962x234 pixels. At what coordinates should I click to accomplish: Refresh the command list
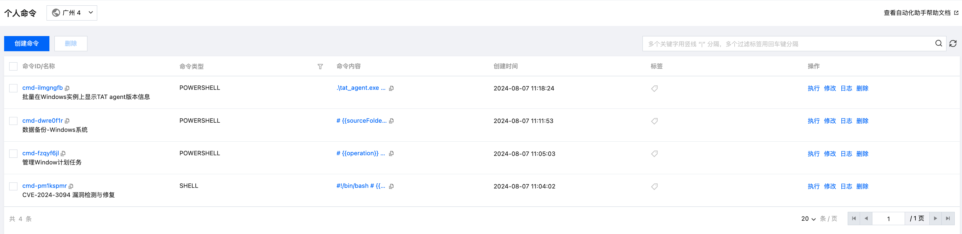(953, 44)
